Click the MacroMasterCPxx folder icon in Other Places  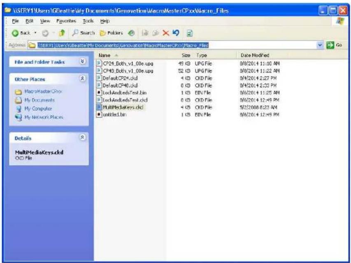coord(19,92)
